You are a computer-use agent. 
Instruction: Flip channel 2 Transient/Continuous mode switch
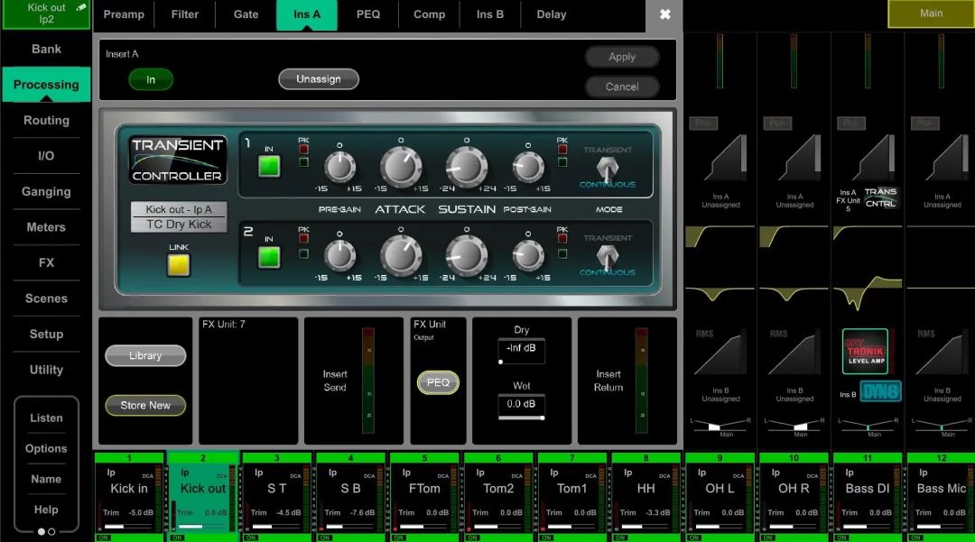(x=608, y=256)
